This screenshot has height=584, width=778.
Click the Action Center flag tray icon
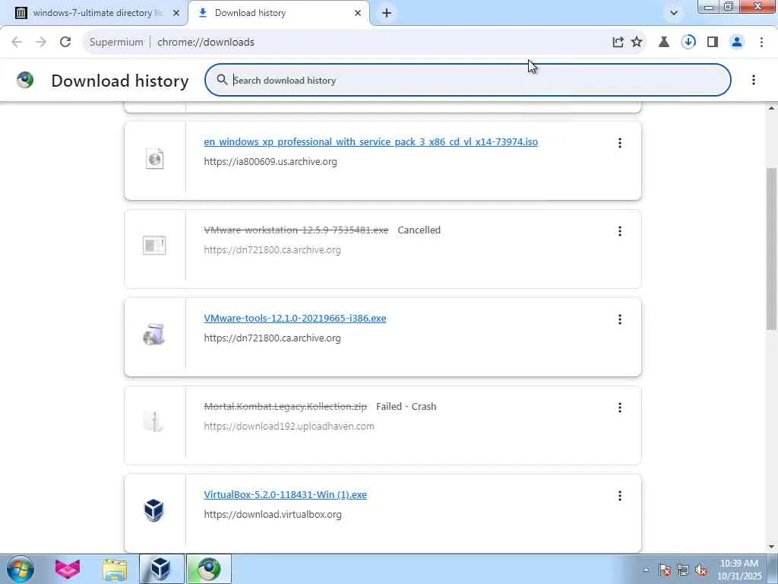(x=665, y=570)
